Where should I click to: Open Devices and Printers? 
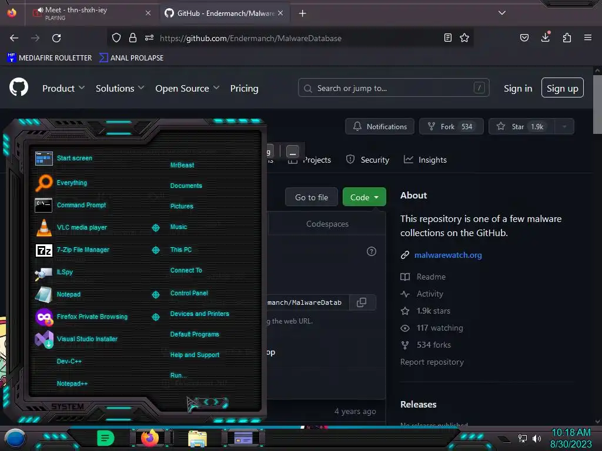tap(200, 314)
